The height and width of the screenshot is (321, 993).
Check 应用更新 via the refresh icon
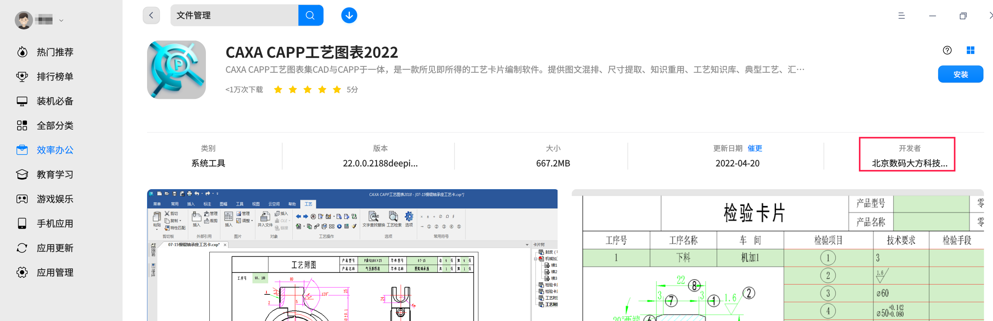[x=22, y=248]
